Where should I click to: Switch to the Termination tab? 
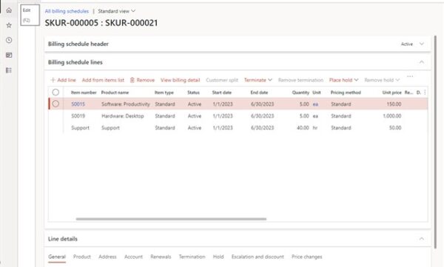click(192, 257)
